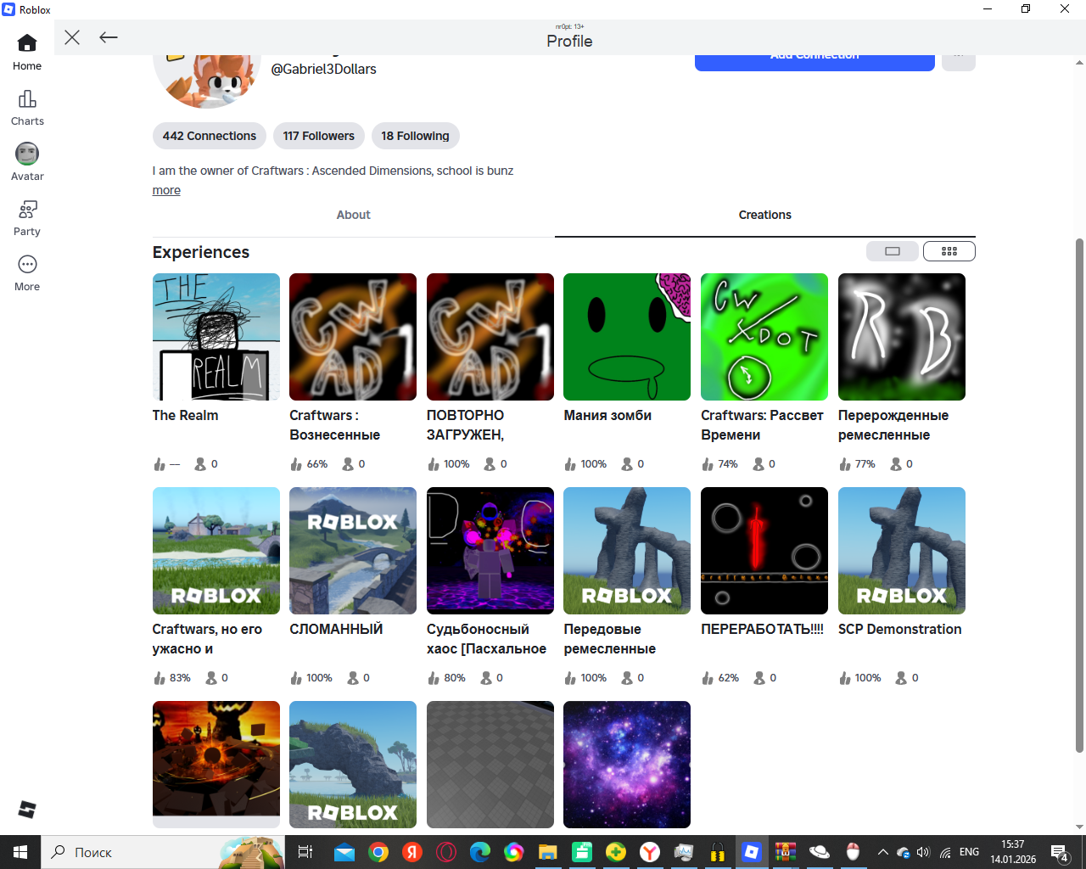Image resolution: width=1086 pixels, height=869 pixels.
Task: Open SCP Demonstration experience thumbnail
Action: coord(902,551)
